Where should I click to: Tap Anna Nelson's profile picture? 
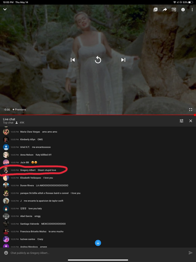pos(6,155)
